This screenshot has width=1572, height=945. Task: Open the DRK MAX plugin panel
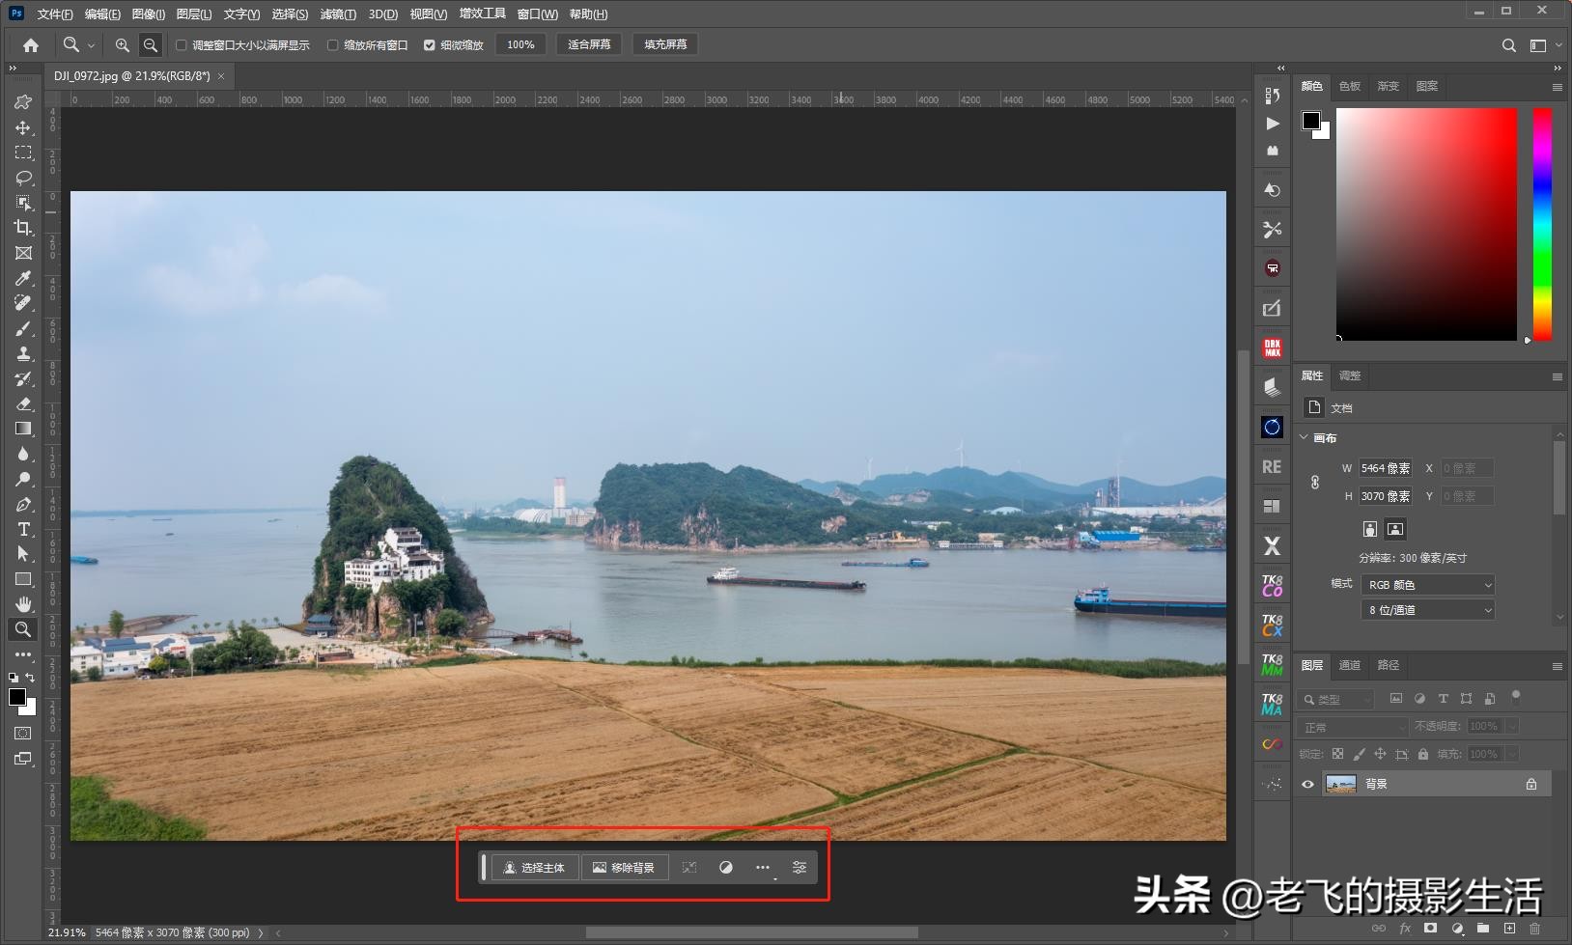pos(1272,347)
